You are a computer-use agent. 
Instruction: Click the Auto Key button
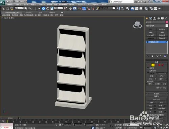pos(118,125)
